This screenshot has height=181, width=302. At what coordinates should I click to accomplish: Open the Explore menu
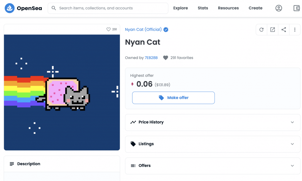click(x=180, y=8)
